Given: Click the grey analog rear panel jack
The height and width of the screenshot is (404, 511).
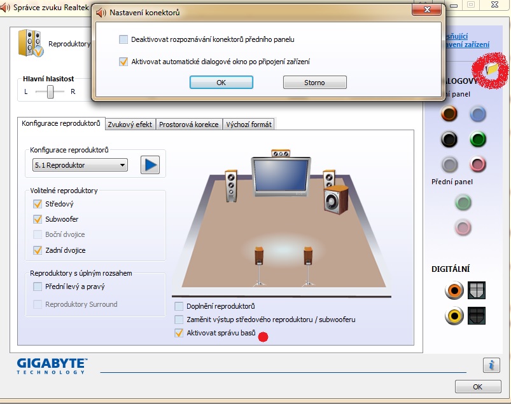Looking at the screenshot, I should tap(450, 165).
